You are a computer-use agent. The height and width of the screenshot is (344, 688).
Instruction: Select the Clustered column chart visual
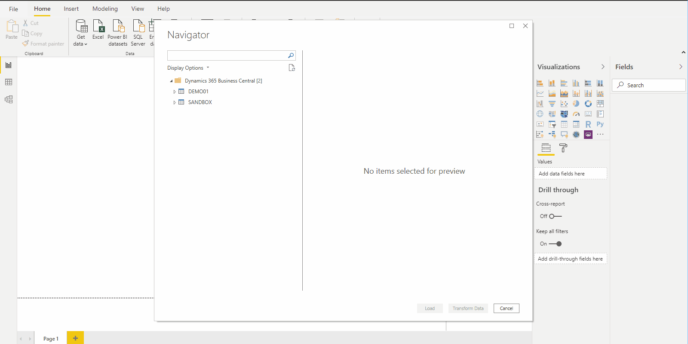(576, 83)
